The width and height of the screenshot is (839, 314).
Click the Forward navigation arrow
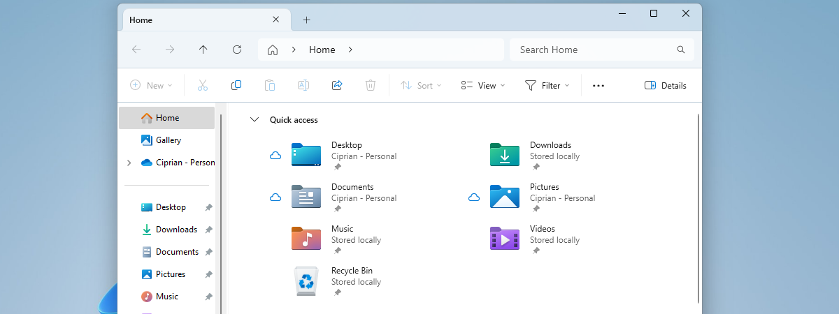170,50
